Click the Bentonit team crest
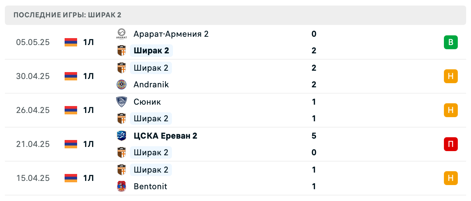 [x=121, y=186]
